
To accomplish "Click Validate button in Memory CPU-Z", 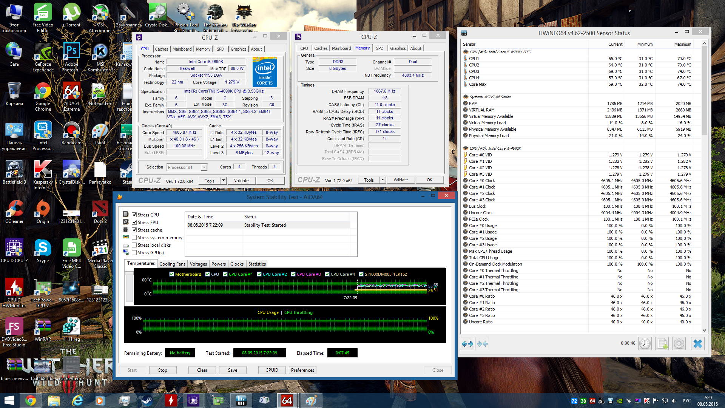I will [x=401, y=180].
